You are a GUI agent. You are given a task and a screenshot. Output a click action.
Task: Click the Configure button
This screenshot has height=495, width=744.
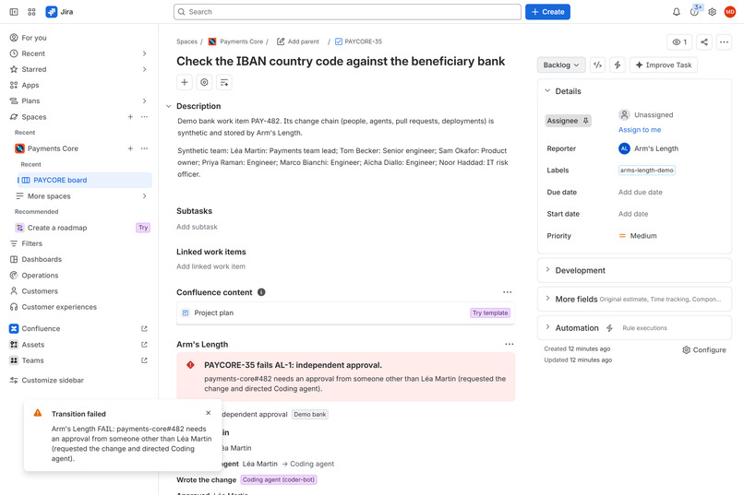coord(704,350)
